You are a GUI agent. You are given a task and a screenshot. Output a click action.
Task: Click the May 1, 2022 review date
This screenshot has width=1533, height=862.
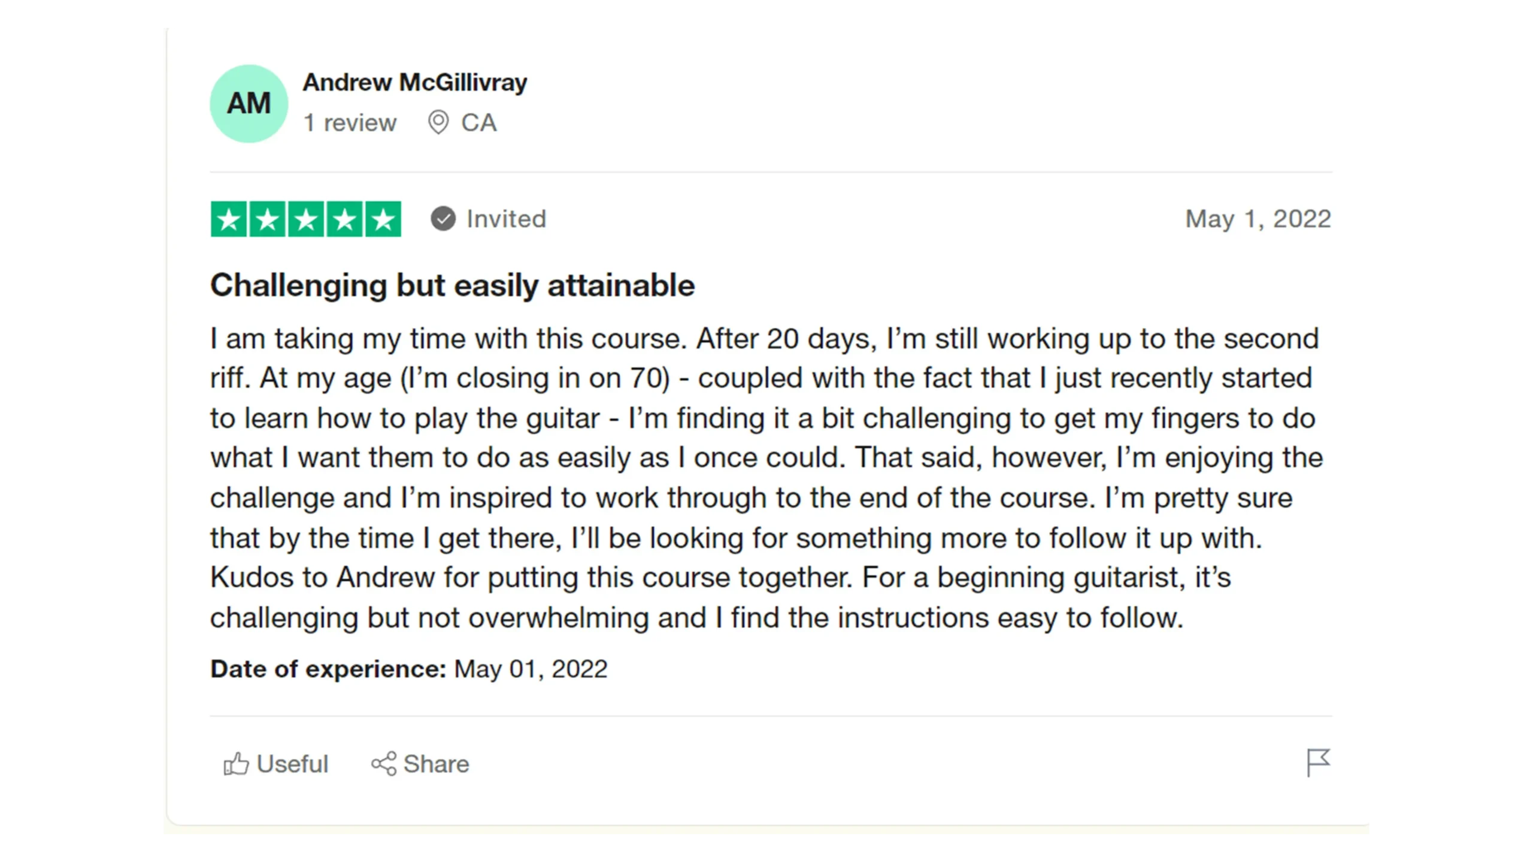tap(1258, 219)
